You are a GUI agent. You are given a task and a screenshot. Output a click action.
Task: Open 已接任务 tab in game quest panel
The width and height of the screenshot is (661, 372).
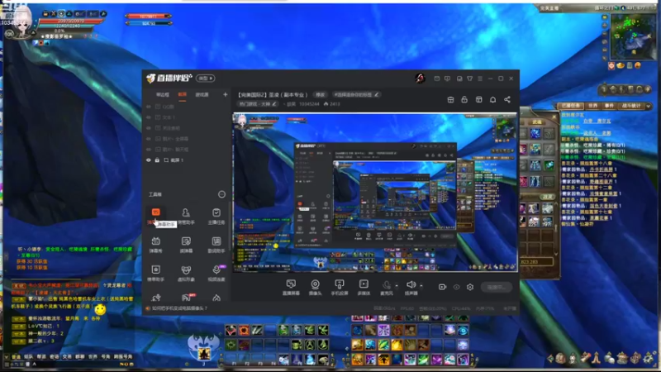(x=571, y=106)
